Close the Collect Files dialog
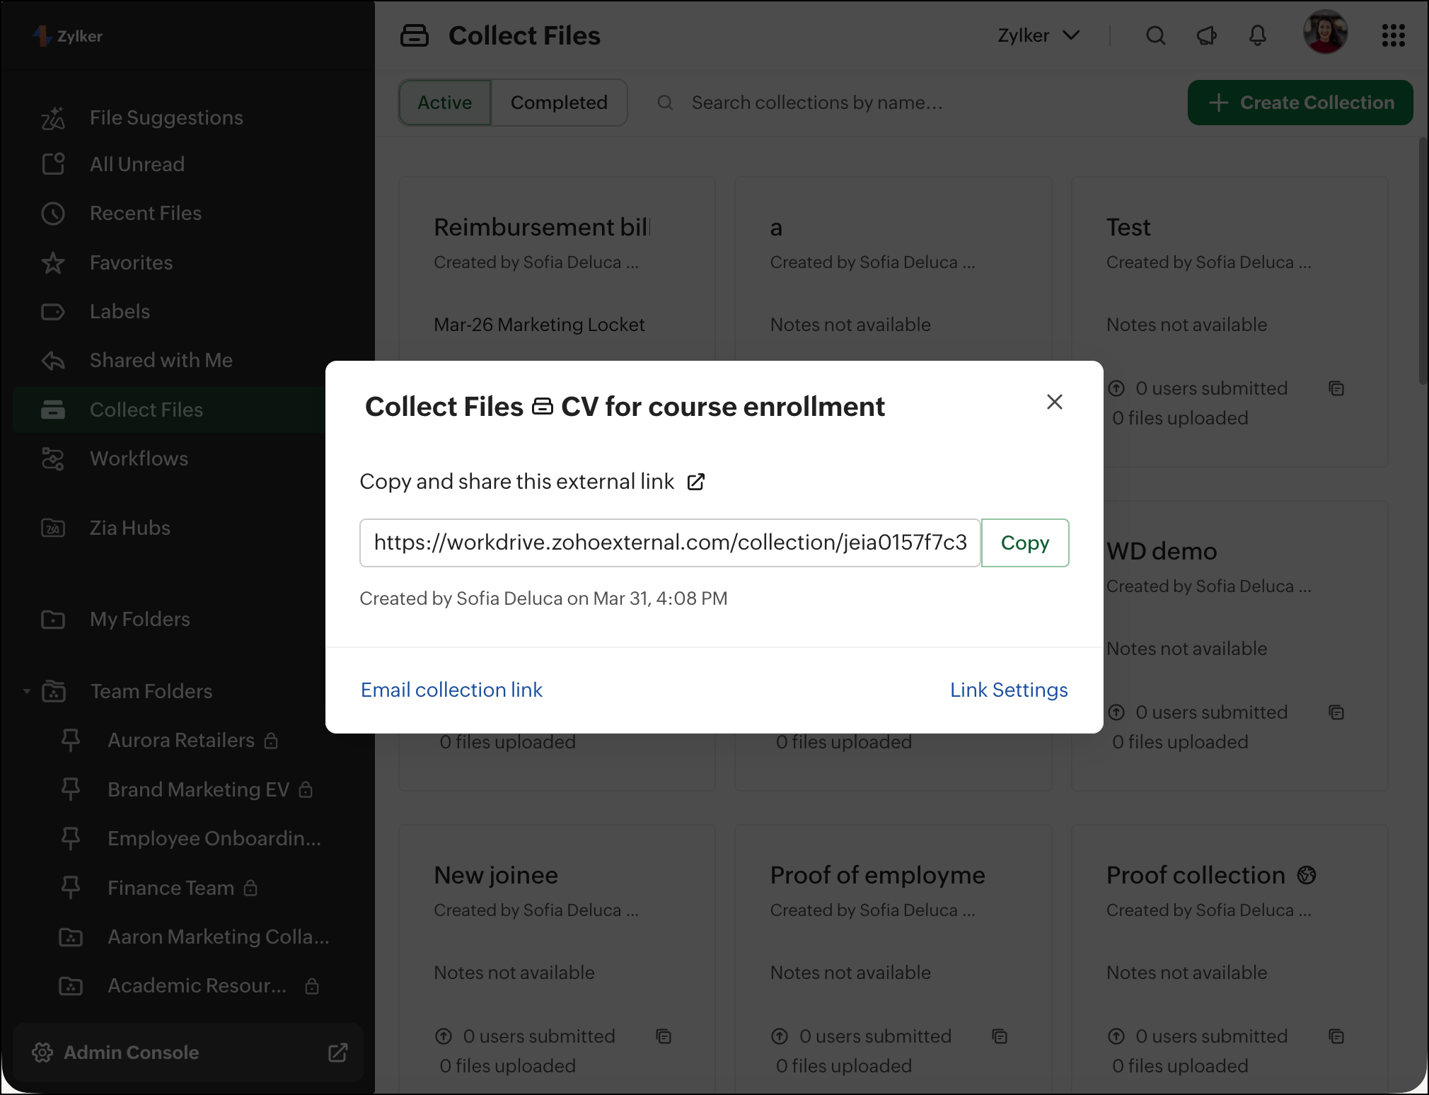1429x1095 pixels. click(x=1054, y=402)
